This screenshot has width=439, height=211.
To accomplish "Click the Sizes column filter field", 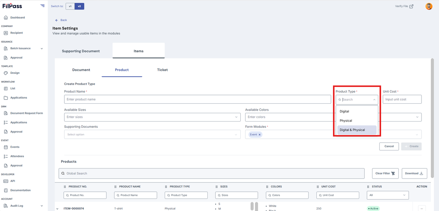I will (237, 195).
